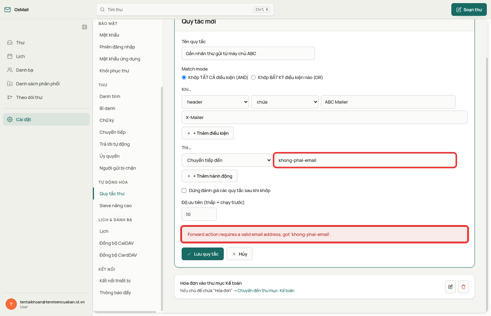Check Dừng đánh giá các quy tắc sau khi khớp

(x=184, y=191)
